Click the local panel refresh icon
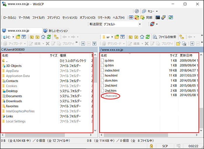The image size is (204, 149). 49,37
